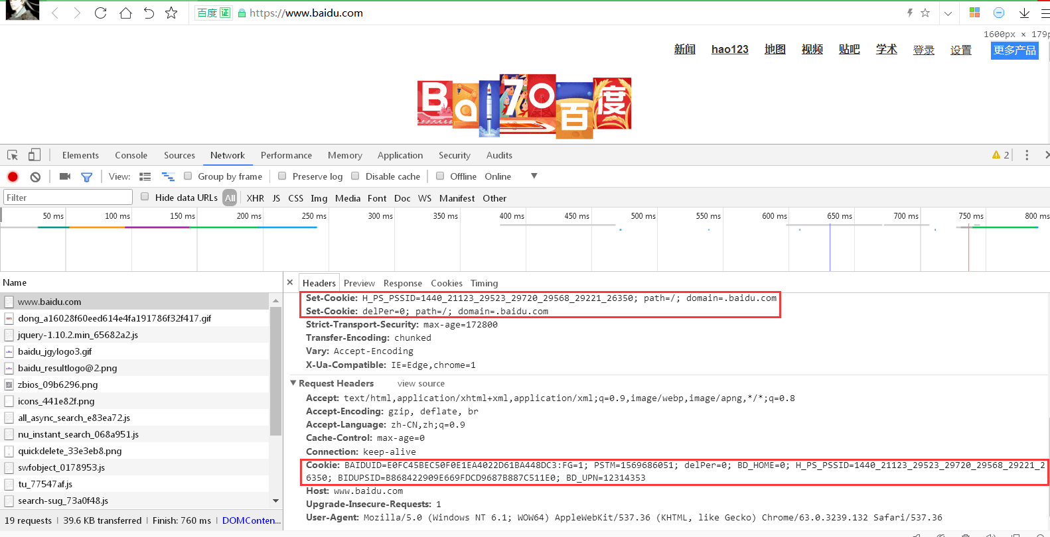Switch to the Timing tab
1050x537 pixels.
(x=484, y=283)
